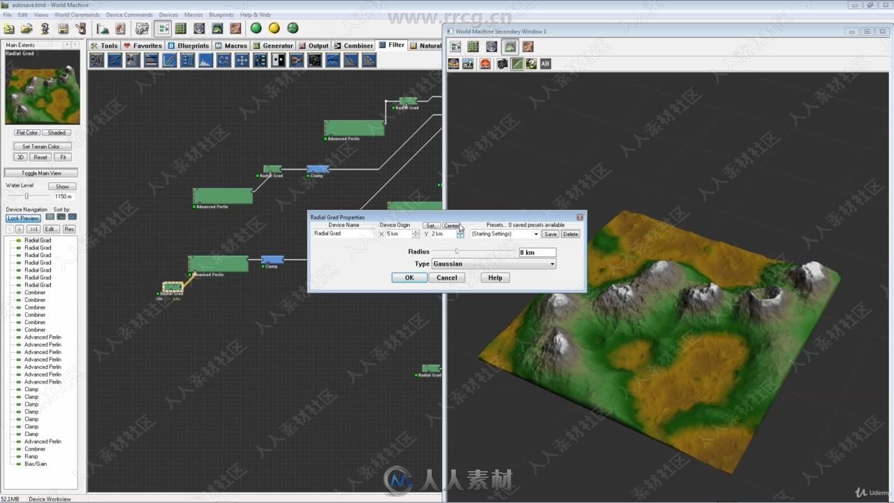
Task: Click OK in Radial Grad Properties
Action: pos(409,277)
